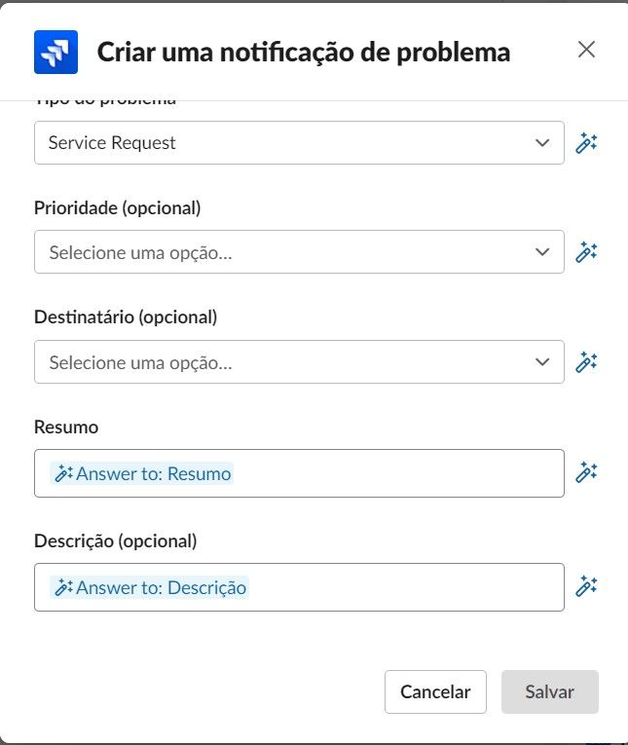Click the small wand inside the Descrição token
Screen dimensions: 628x745
[x=63, y=587]
